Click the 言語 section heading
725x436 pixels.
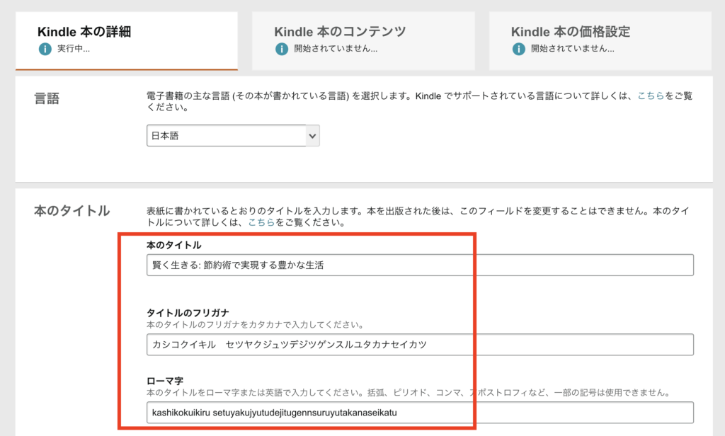[x=47, y=98]
